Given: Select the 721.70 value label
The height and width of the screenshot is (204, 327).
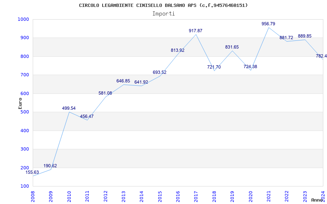Looking at the screenshot, I should (x=214, y=67).
